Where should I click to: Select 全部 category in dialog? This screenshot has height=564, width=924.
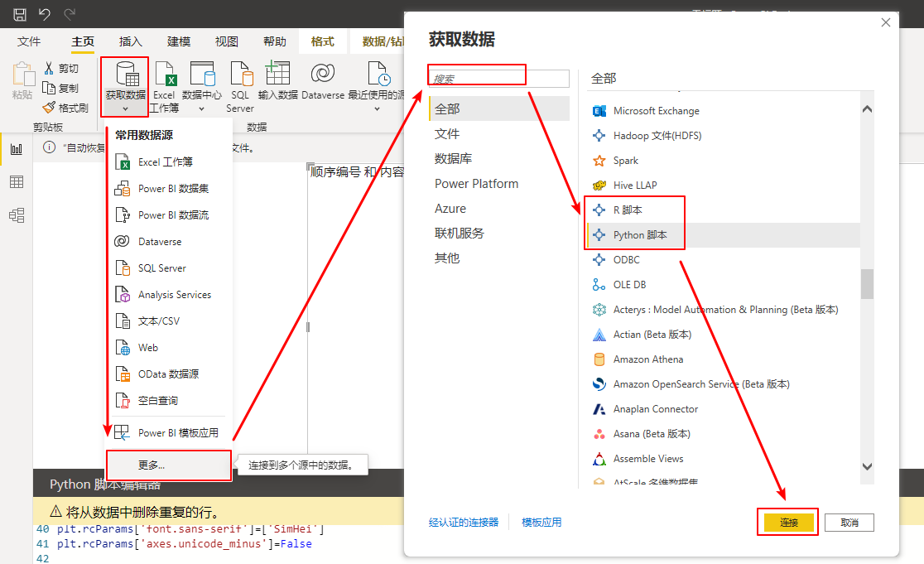(499, 109)
